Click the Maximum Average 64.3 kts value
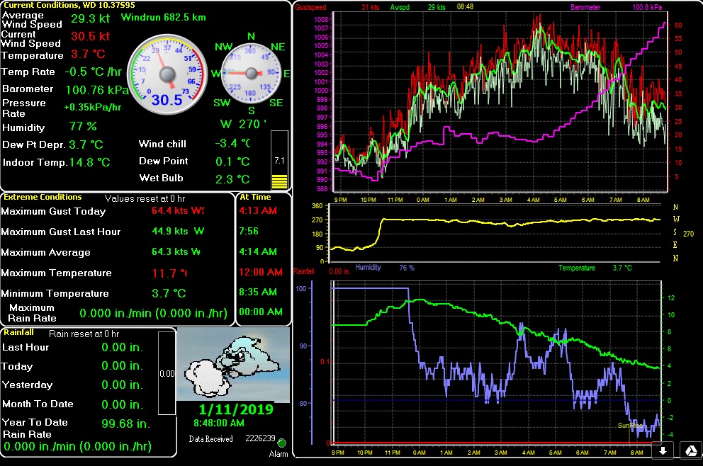 coord(176,252)
